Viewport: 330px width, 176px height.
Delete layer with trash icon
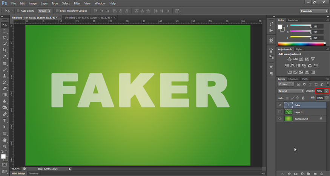322,174
